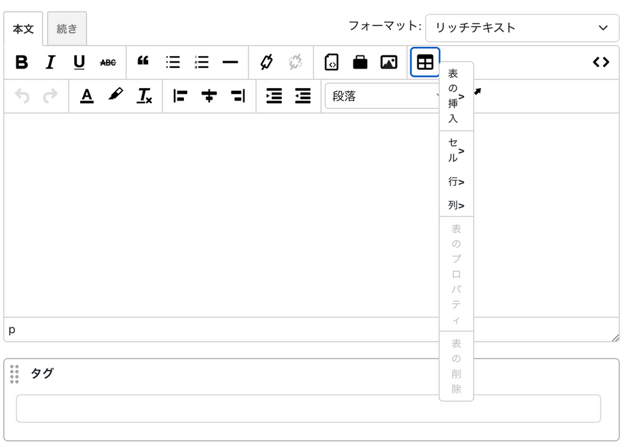Viewport: 626px width, 448px height.
Task: Expand the 列 submenu
Action: [x=456, y=205]
